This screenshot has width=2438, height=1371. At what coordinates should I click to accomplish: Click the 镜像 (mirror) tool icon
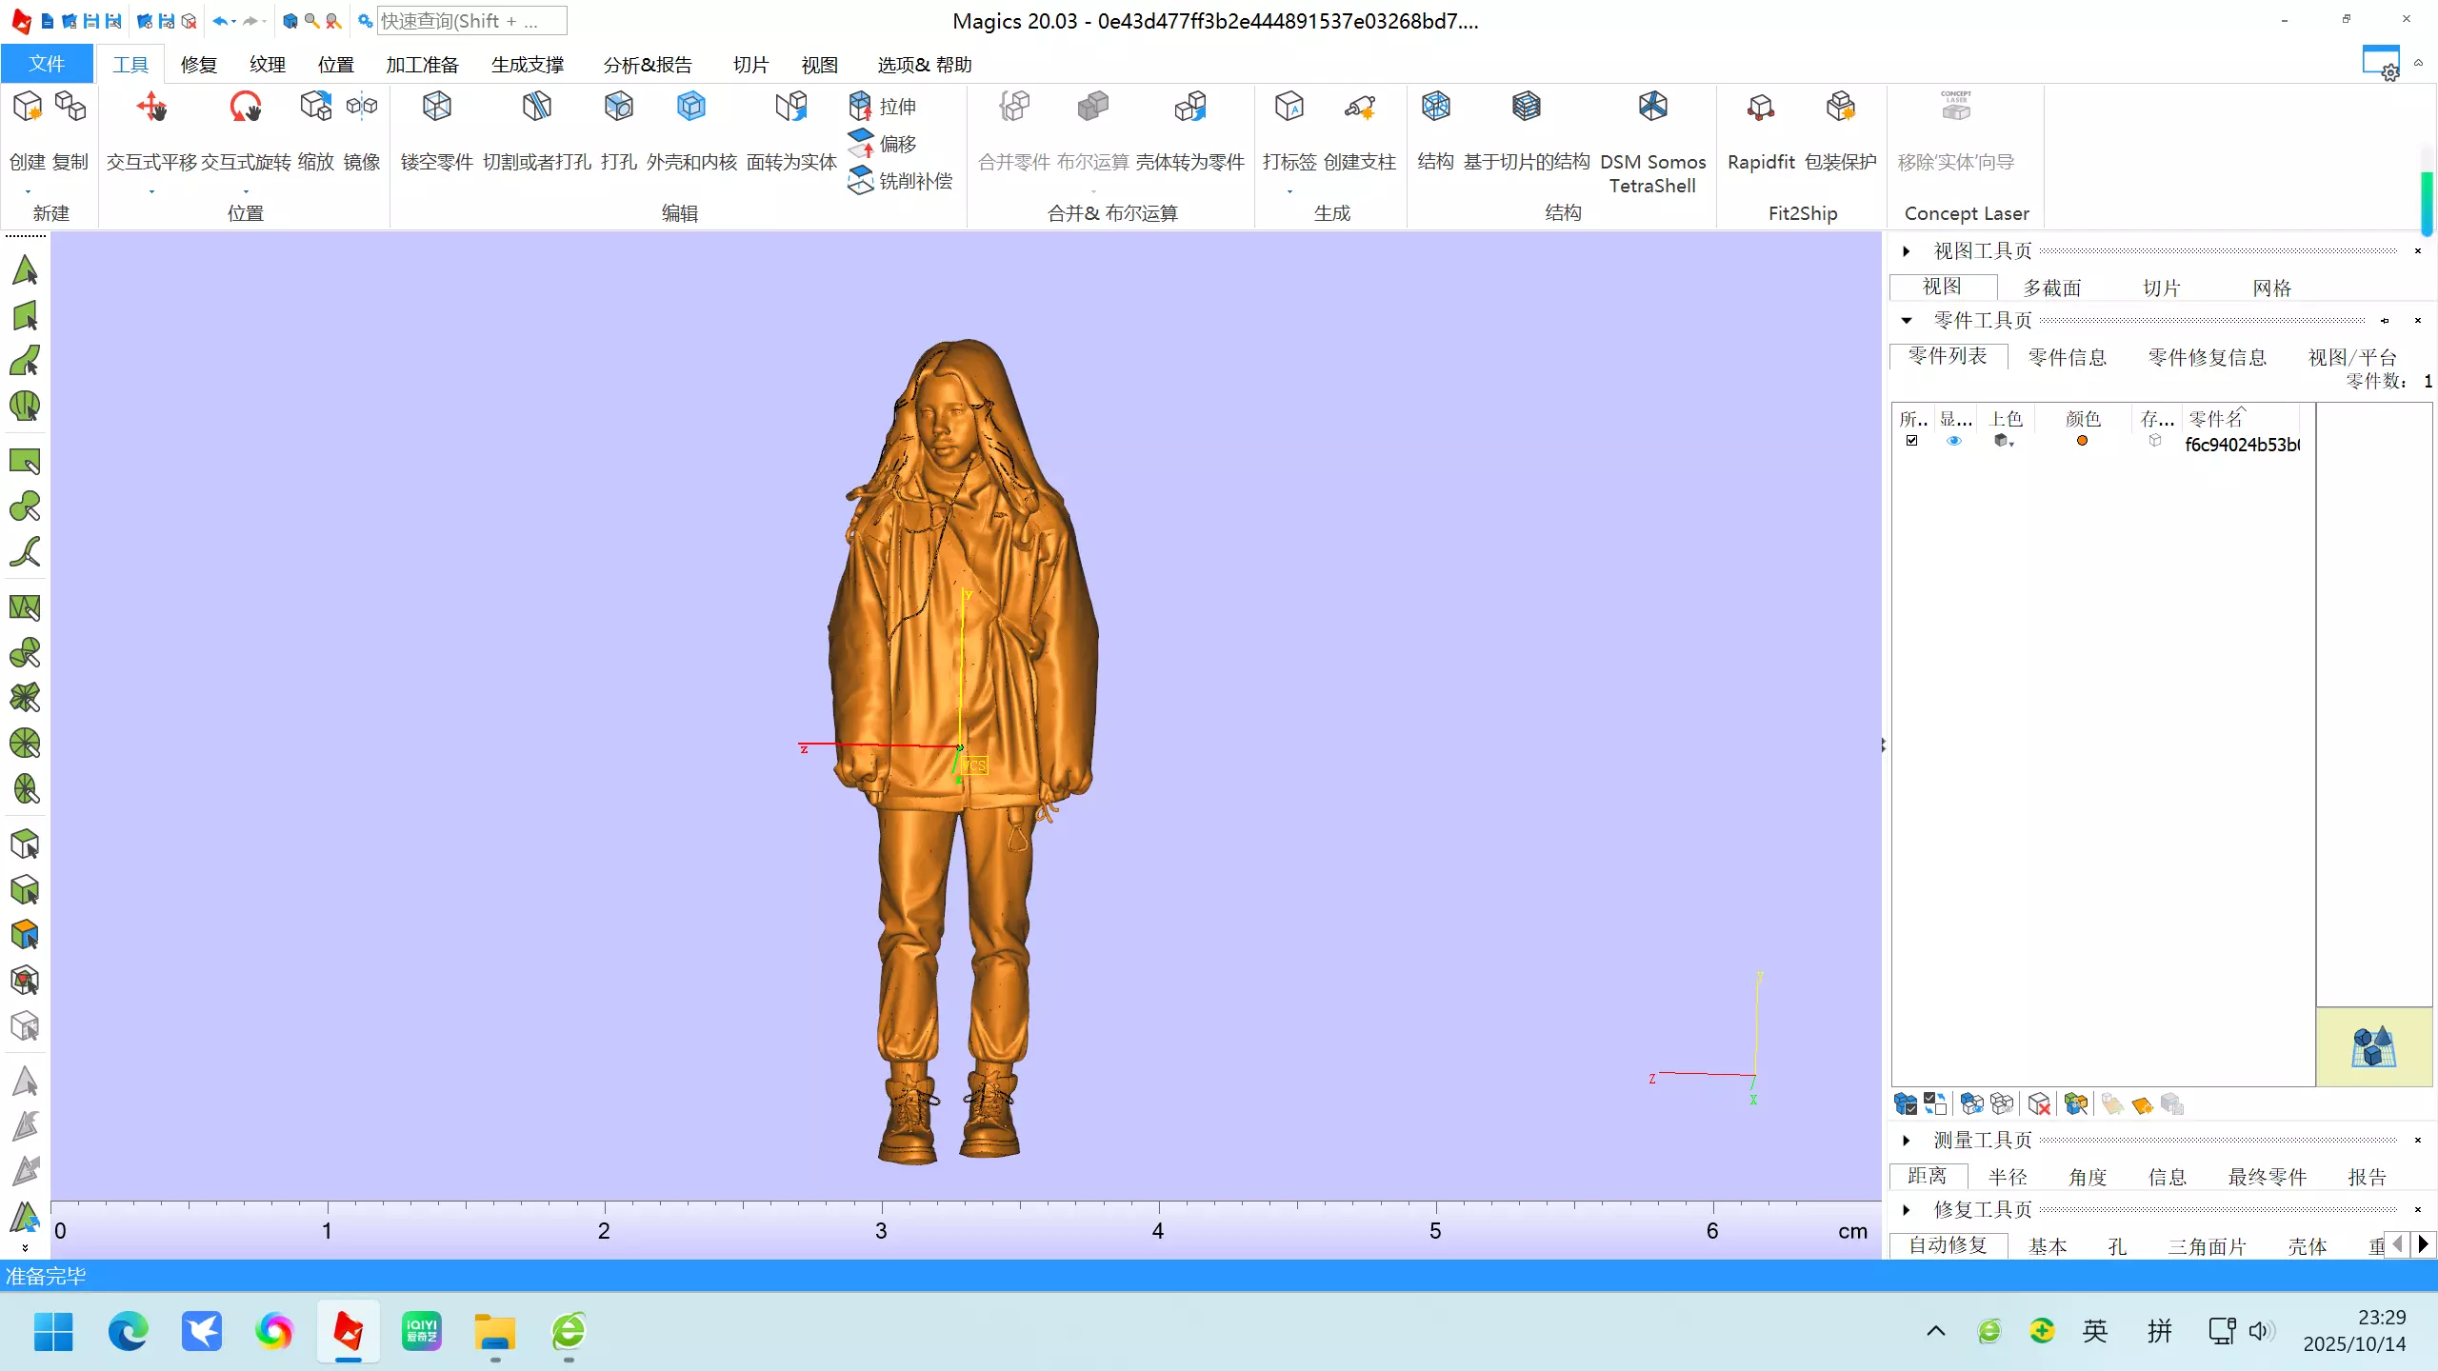[362, 108]
